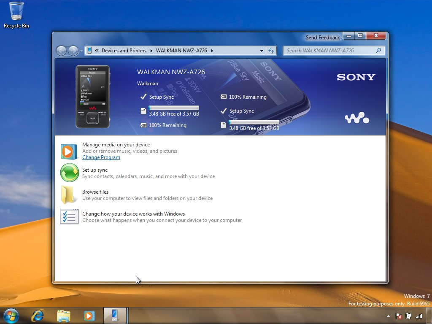The width and height of the screenshot is (432, 324).
Task: Click the Walkman device thumbnail image
Action: [x=93, y=97]
